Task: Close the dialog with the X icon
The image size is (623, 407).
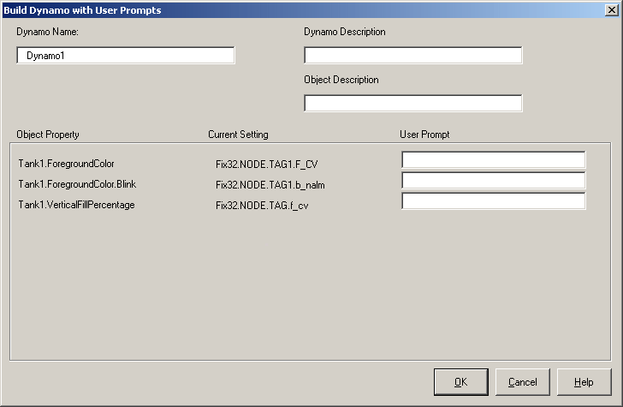Action: (x=612, y=10)
